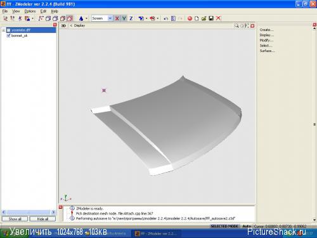317x238 pixels.
Task: Click the blue cone pivot icon
Action: point(81,18)
